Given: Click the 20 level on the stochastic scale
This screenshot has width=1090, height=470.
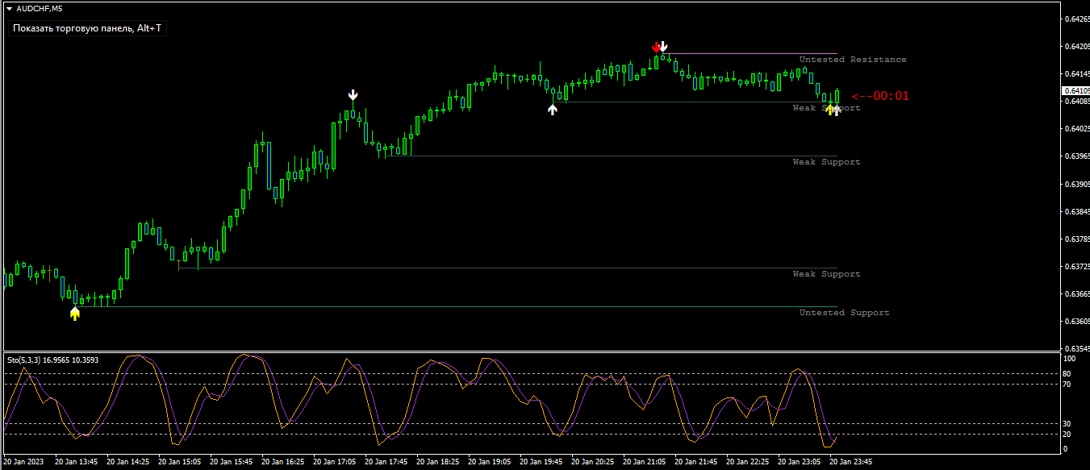Looking at the screenshot, I should click(1068, 435).
